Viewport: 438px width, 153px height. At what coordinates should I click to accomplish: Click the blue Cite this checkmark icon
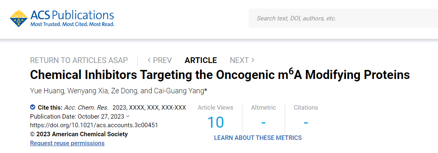tap(33, 108)
